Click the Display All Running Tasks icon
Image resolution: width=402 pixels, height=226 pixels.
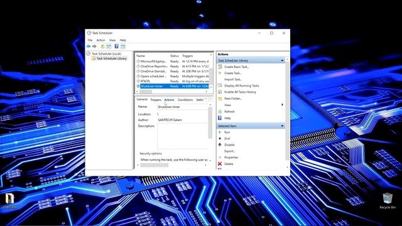tap(220, 85)
